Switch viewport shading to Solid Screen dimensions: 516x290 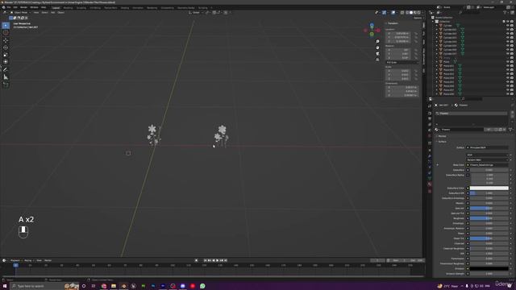click(x=411, y=13)
